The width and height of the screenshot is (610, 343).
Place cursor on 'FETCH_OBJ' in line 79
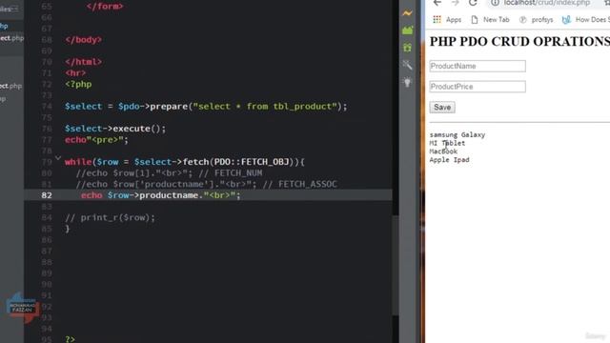point(265,162)
